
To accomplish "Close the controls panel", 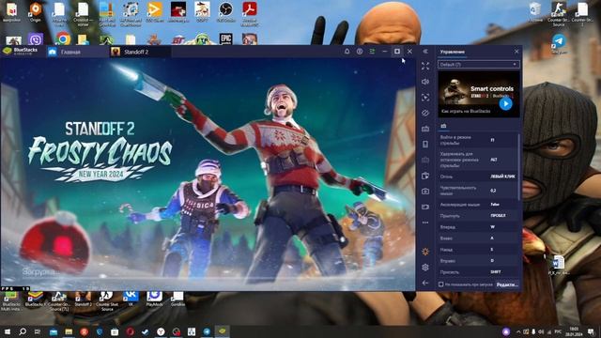I will click(516, 52).
